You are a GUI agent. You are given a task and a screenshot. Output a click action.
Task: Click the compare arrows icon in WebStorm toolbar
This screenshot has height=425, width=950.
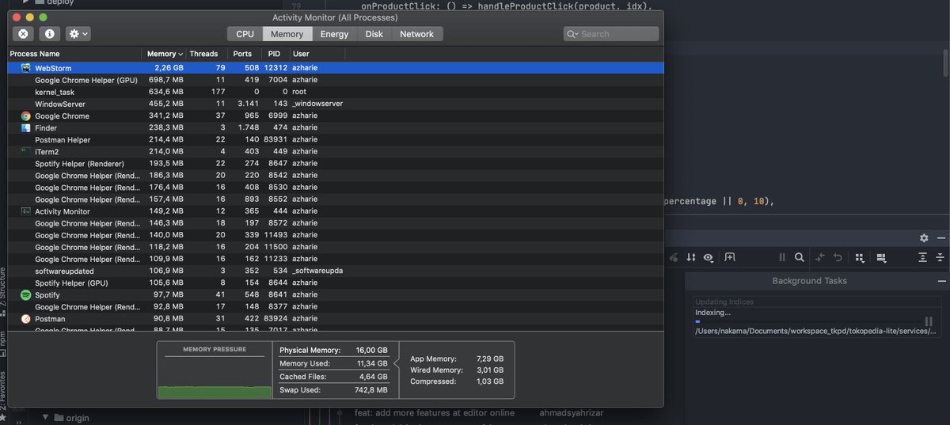(820, 257)
